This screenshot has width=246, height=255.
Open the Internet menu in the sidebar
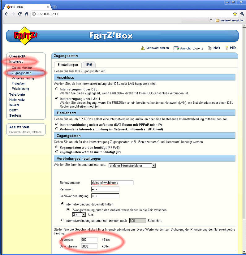click(x=16, y=62)
